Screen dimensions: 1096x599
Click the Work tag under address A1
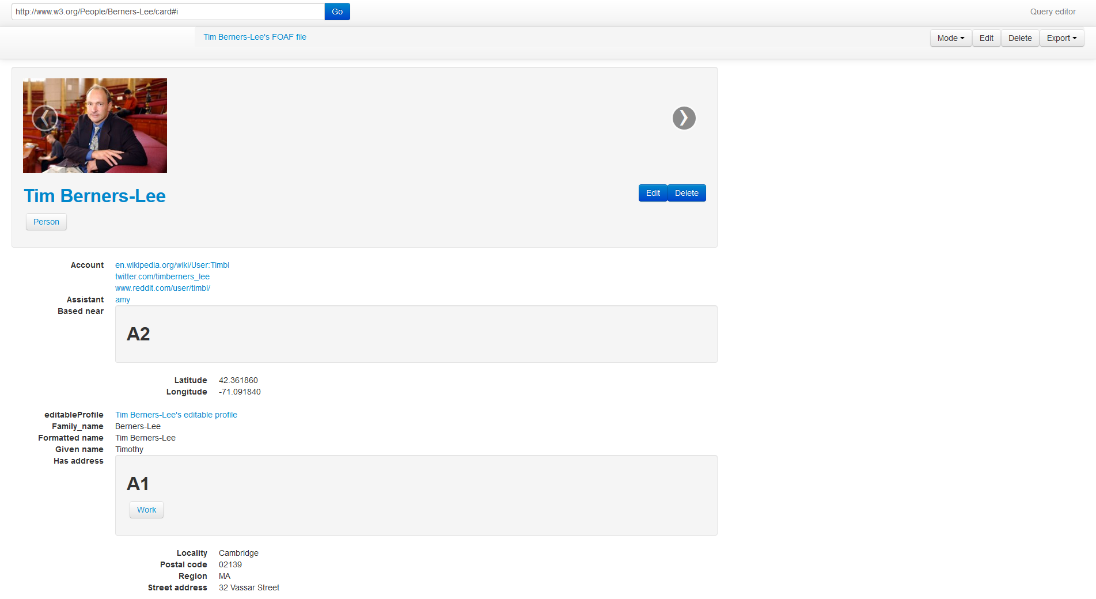coord(146,510)
